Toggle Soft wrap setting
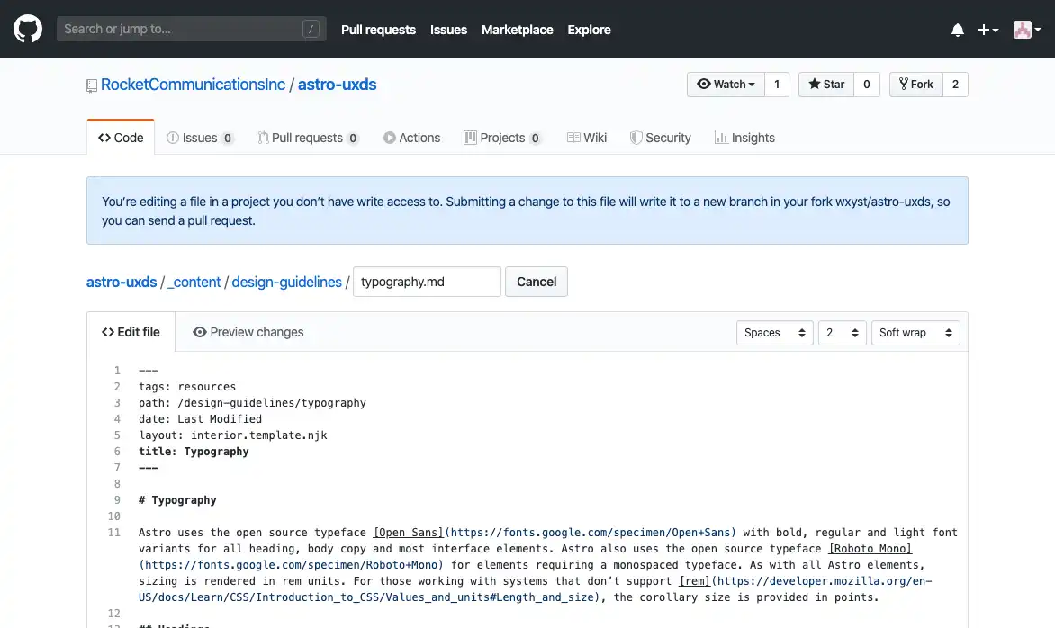Screen dimensions: 1055x628 point(915,333)
